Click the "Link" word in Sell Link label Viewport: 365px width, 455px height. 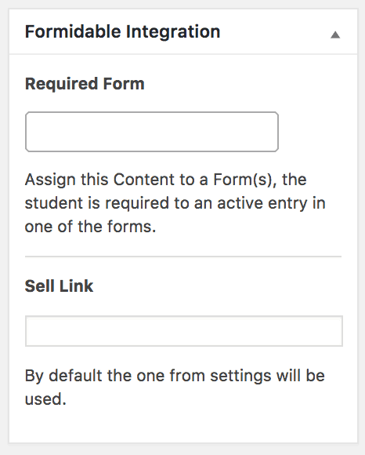point(77,286)
